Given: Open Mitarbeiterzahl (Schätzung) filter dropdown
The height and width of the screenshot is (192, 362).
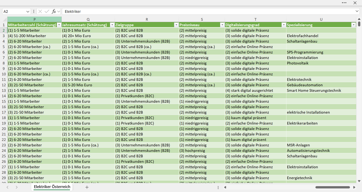Looking at the screenshot, I should [59, 25].
